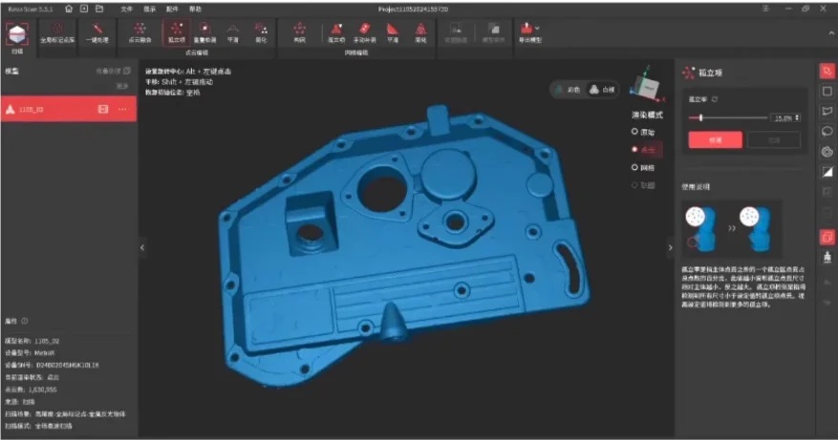Select 原始 render mode radio button

pyautogui.click(x=634, y=132)
